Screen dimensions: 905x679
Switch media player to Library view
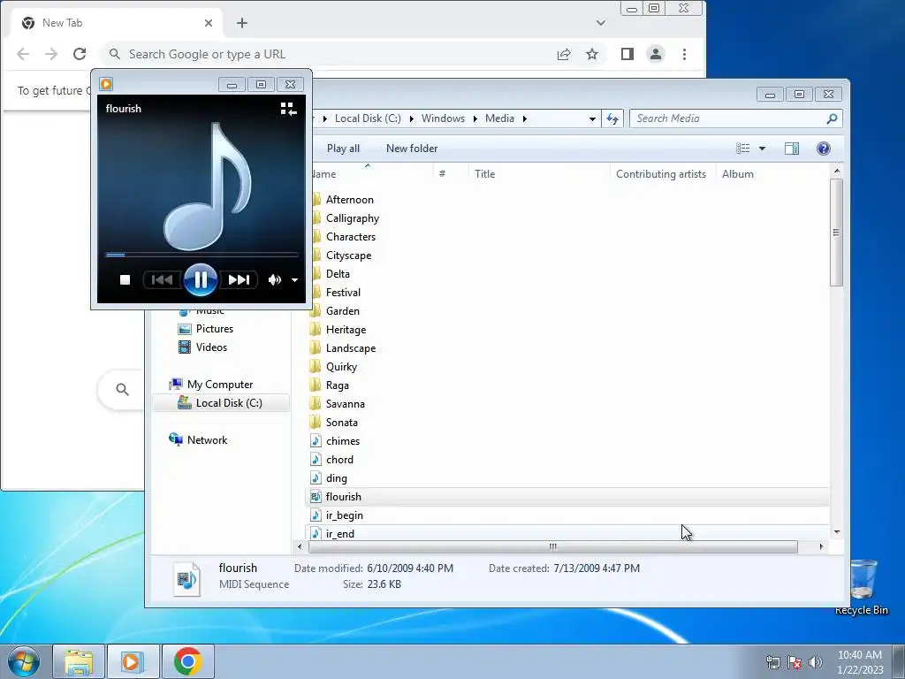[288, 109]
